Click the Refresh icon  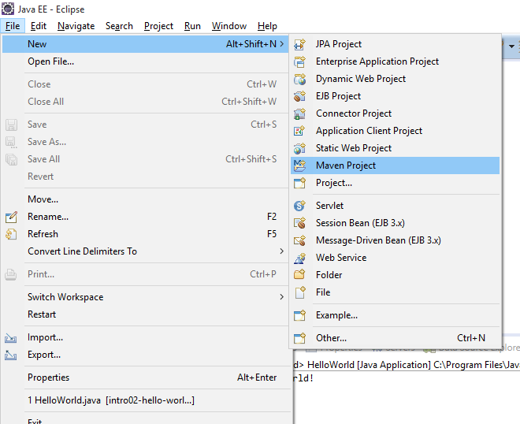coord(11,234)
